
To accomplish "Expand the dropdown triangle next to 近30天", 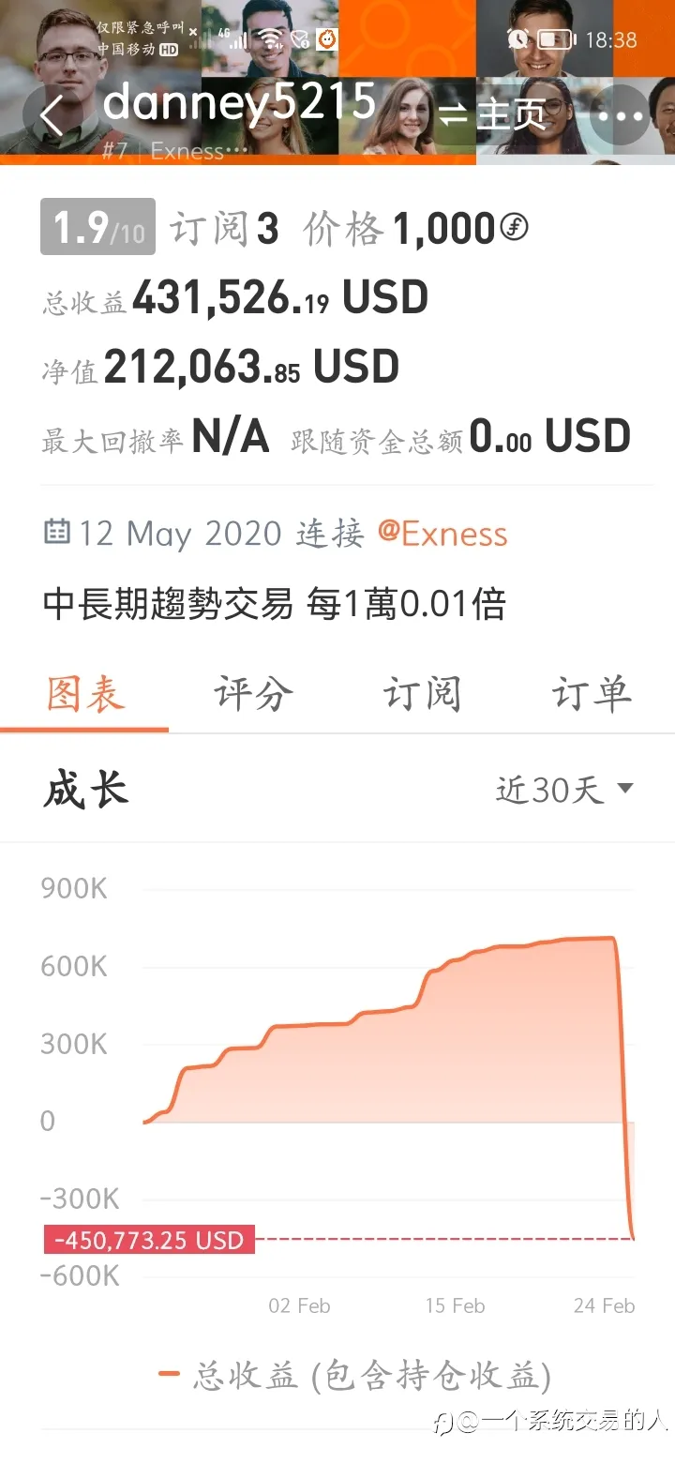I will (x=625, y=789).
